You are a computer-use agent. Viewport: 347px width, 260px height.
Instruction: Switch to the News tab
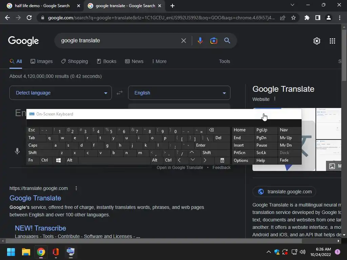134,62
